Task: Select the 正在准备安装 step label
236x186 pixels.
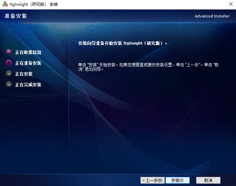Action: (x=28, y=63)
